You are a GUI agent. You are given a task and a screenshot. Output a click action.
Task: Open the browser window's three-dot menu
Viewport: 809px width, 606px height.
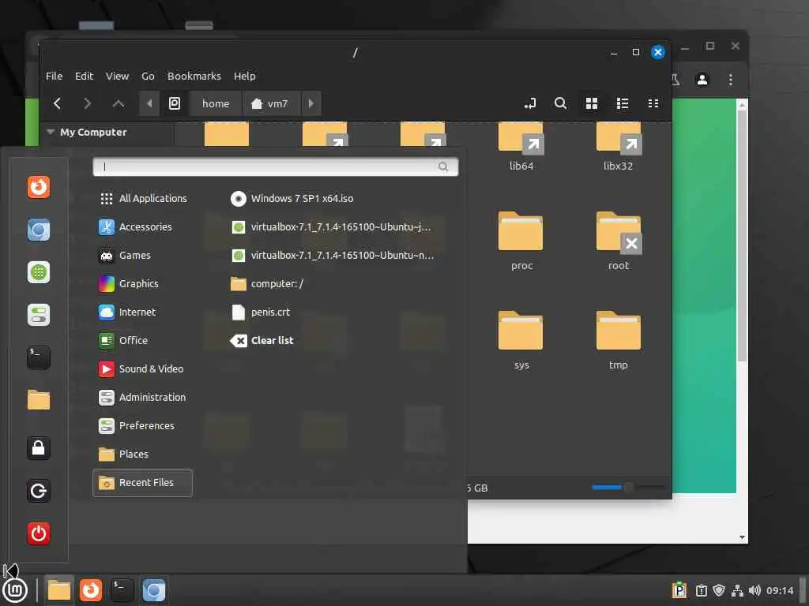[x=731, y=80]
